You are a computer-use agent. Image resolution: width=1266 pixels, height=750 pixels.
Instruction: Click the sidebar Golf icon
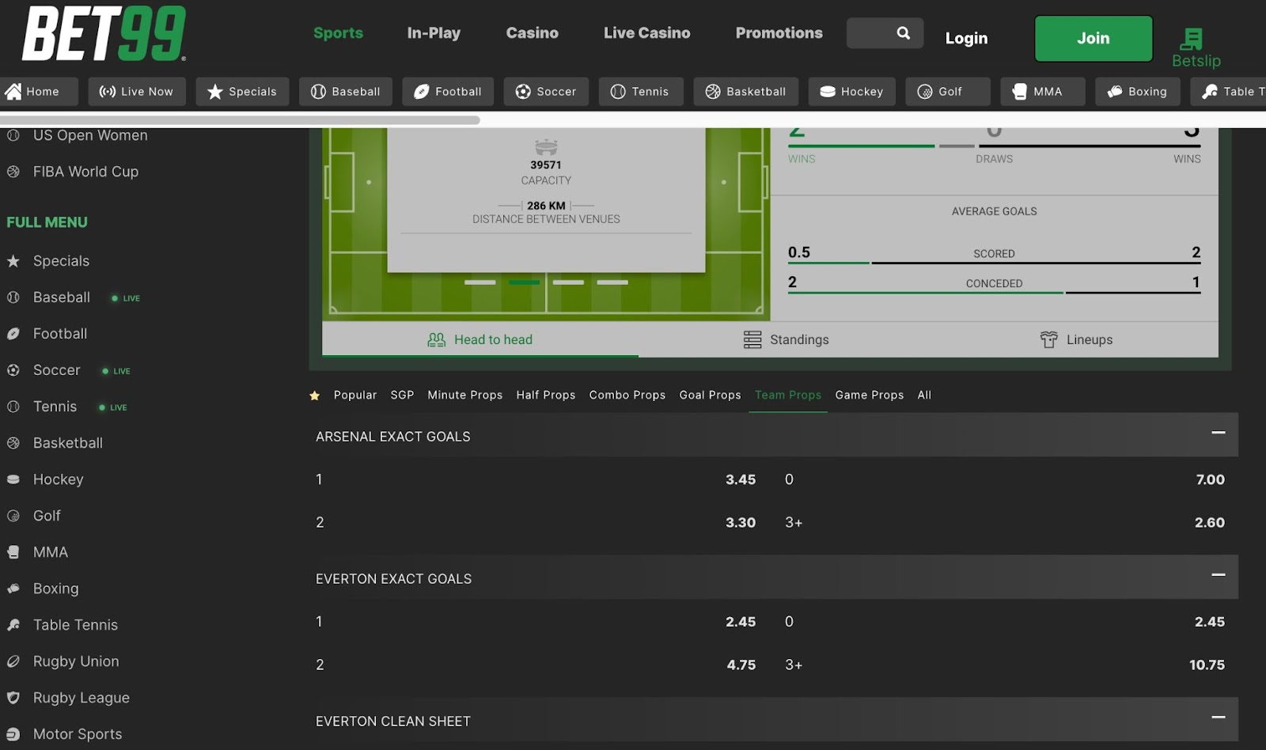[x=13, y=516]
